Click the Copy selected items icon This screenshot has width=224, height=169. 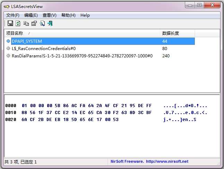(x=26, y=23)
